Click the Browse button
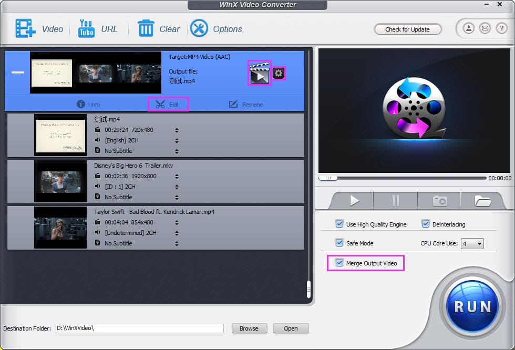 pos(249,328)
